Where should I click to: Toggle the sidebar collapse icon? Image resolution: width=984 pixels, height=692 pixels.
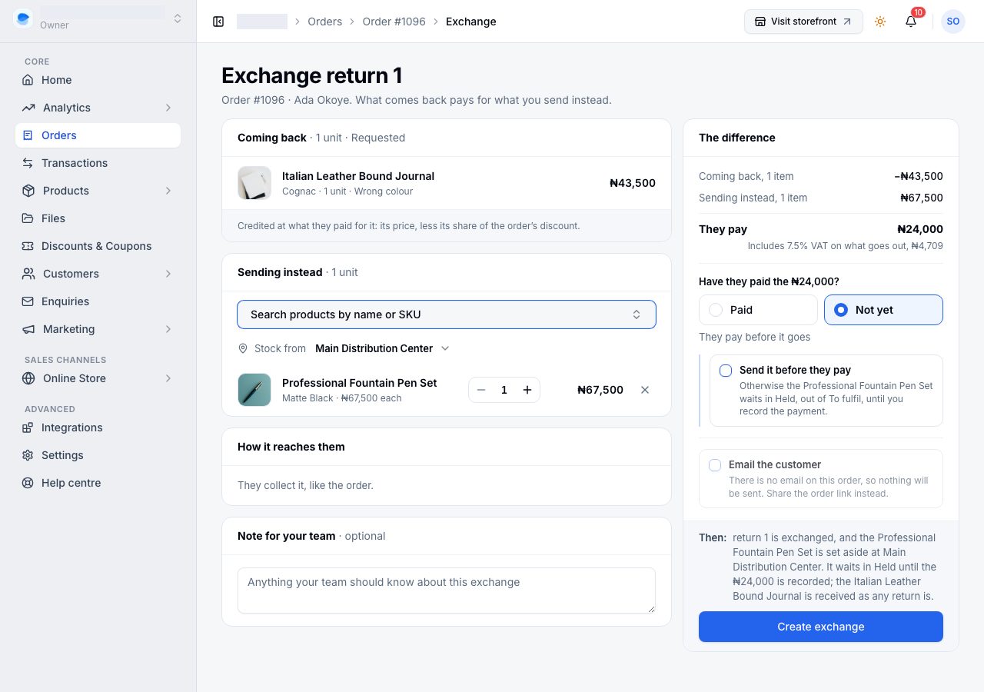218,22
